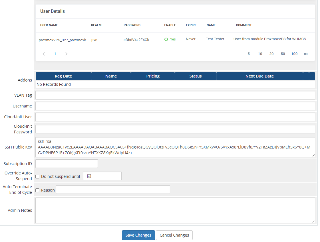Image resolution: width=320 pixels, height=242 pixels.
Task: Show 20 entries per page
Action: 271,54
